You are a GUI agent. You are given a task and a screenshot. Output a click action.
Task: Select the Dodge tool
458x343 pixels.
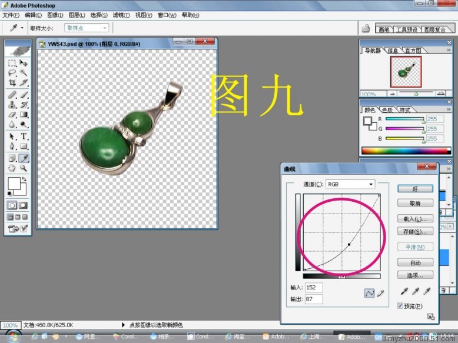click(x=24, y=124)
